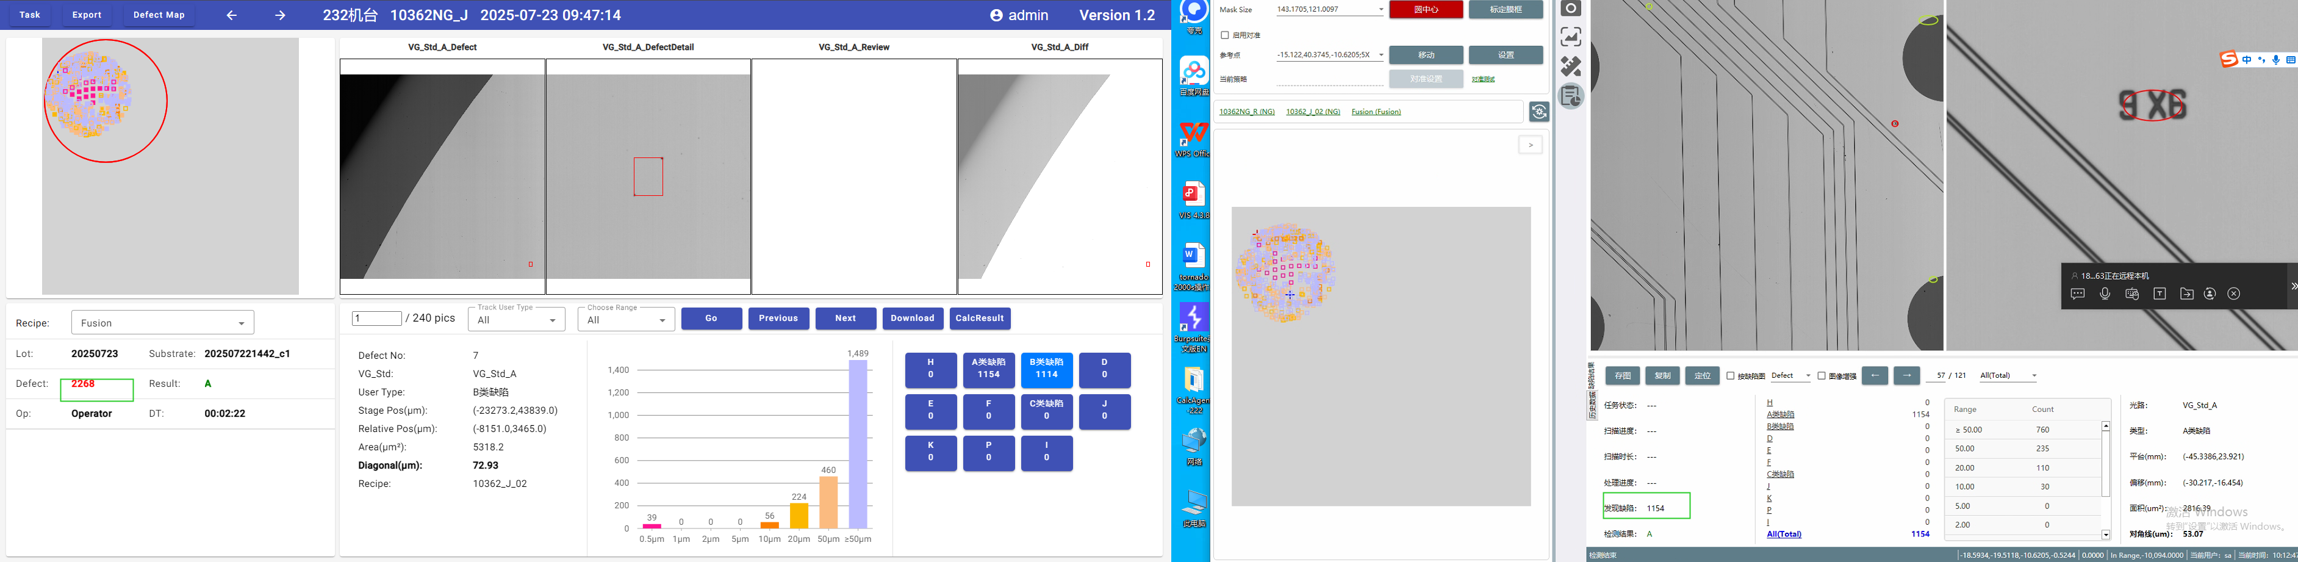The width and height of the screenshot is (2298, 562).
Task: Open the chat icon in remote toolbar
Action: [x=2078, y=294]
